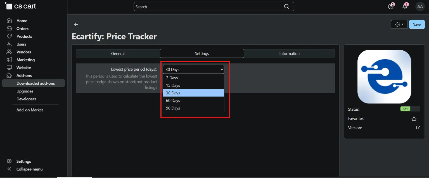The image size is (429, 178).
Task: Switch to the General tab
Action: [118, 53]
